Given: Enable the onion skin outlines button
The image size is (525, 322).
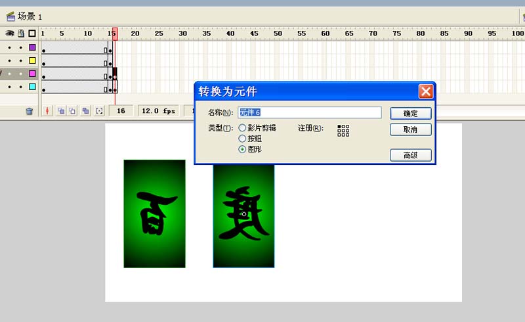Looking at the screenshot, I should click(72, 110).
